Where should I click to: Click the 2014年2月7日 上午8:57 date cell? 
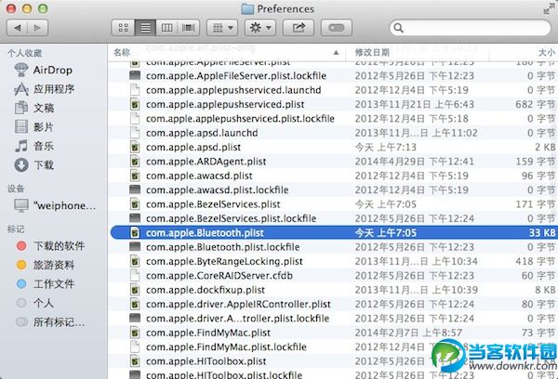pyautogui.click(x=408, y=333)
